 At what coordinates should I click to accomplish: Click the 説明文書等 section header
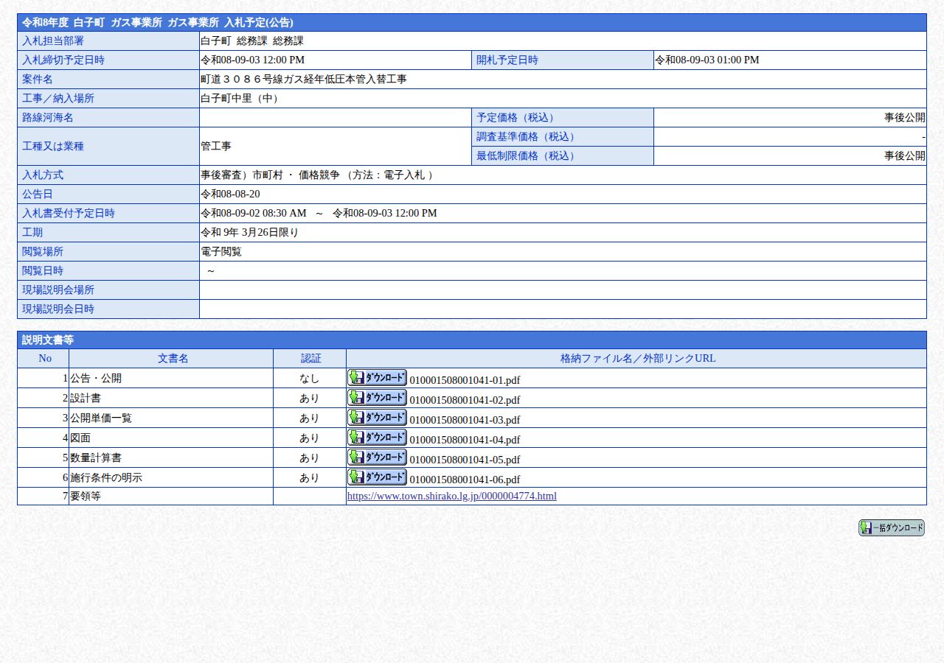pos(472,340)
